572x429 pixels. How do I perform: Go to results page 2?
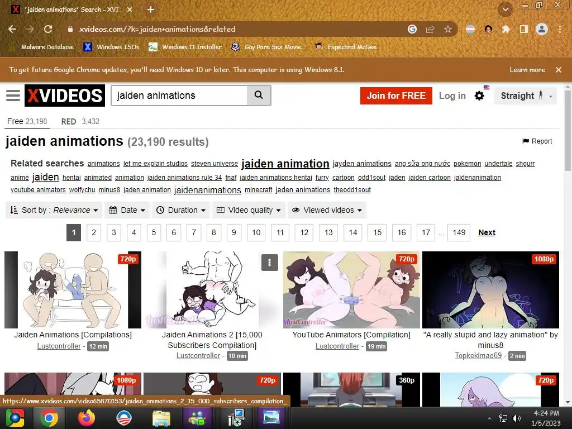94,232
